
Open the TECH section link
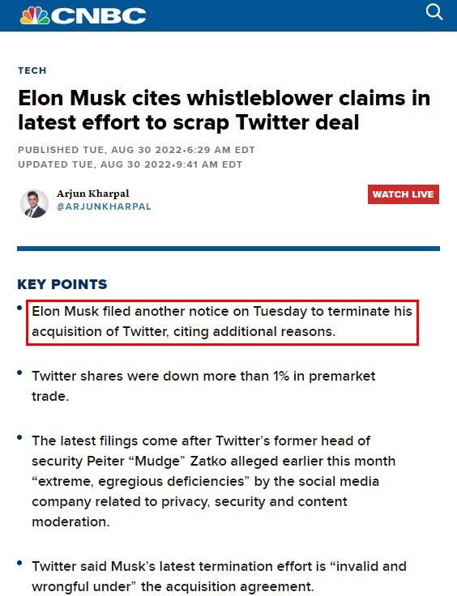click(x=32, y=70)
